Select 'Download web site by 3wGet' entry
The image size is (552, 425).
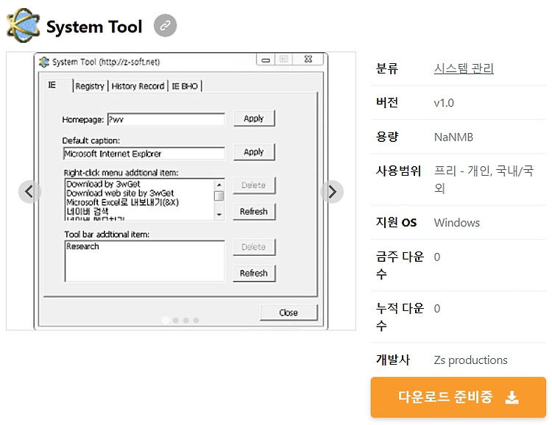pos(120,193)
